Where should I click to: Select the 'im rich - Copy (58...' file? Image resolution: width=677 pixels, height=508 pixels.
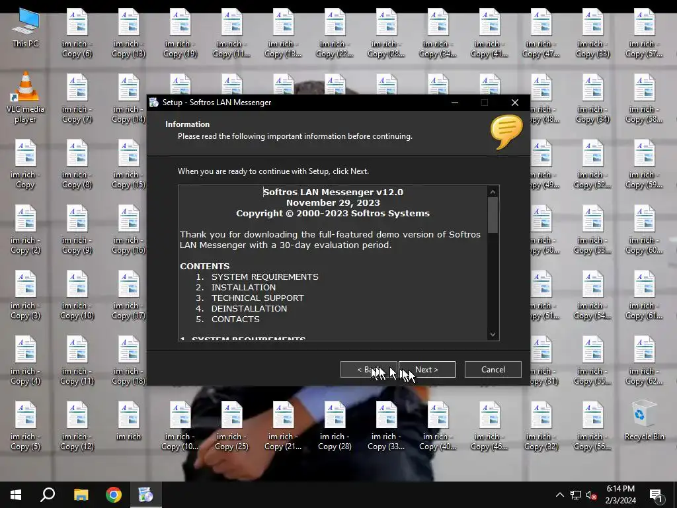(644, 99)
